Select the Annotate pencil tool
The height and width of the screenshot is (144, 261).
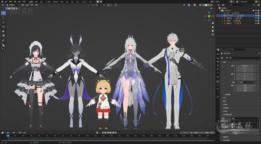4,40
